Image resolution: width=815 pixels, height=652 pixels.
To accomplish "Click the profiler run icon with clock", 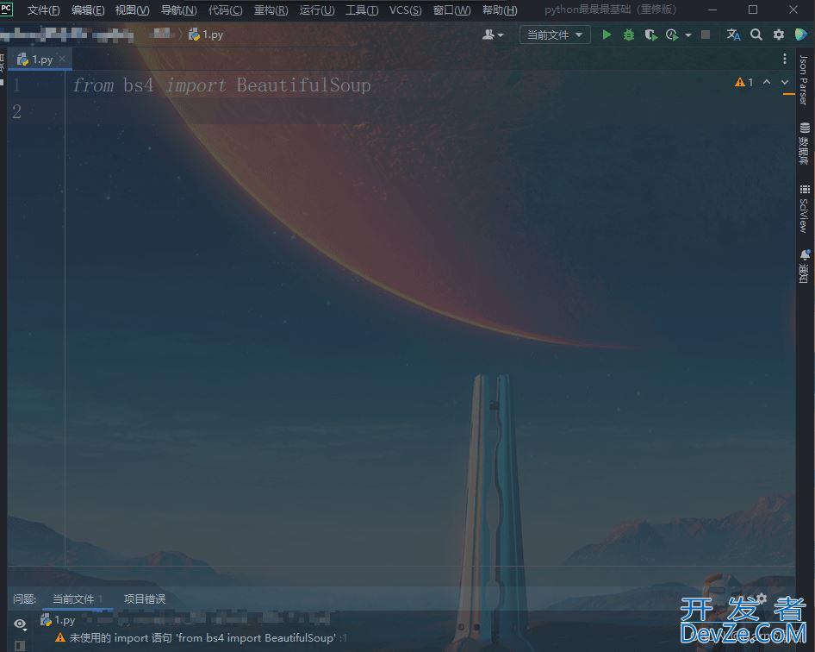I will pos(672,34).
